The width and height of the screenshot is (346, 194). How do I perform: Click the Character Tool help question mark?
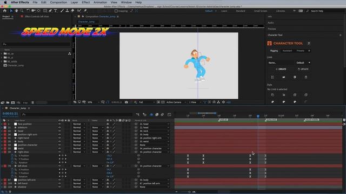[x=309, y=43]
